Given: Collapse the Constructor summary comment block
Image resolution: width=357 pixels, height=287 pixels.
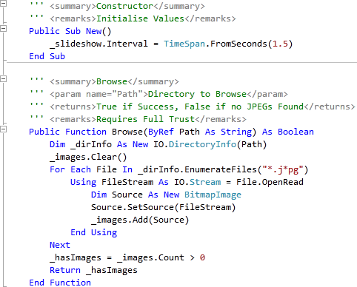Looking at the screenshot, I should 3,3.
